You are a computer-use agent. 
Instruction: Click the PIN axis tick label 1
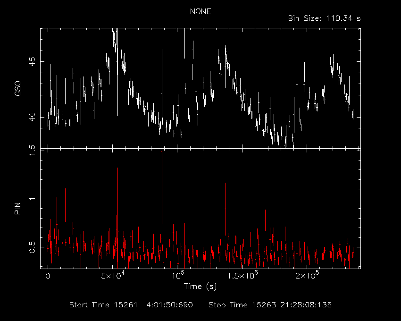click(32, 199)
